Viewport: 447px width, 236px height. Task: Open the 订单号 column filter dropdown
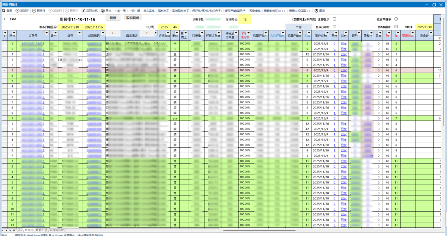[46, 33]
